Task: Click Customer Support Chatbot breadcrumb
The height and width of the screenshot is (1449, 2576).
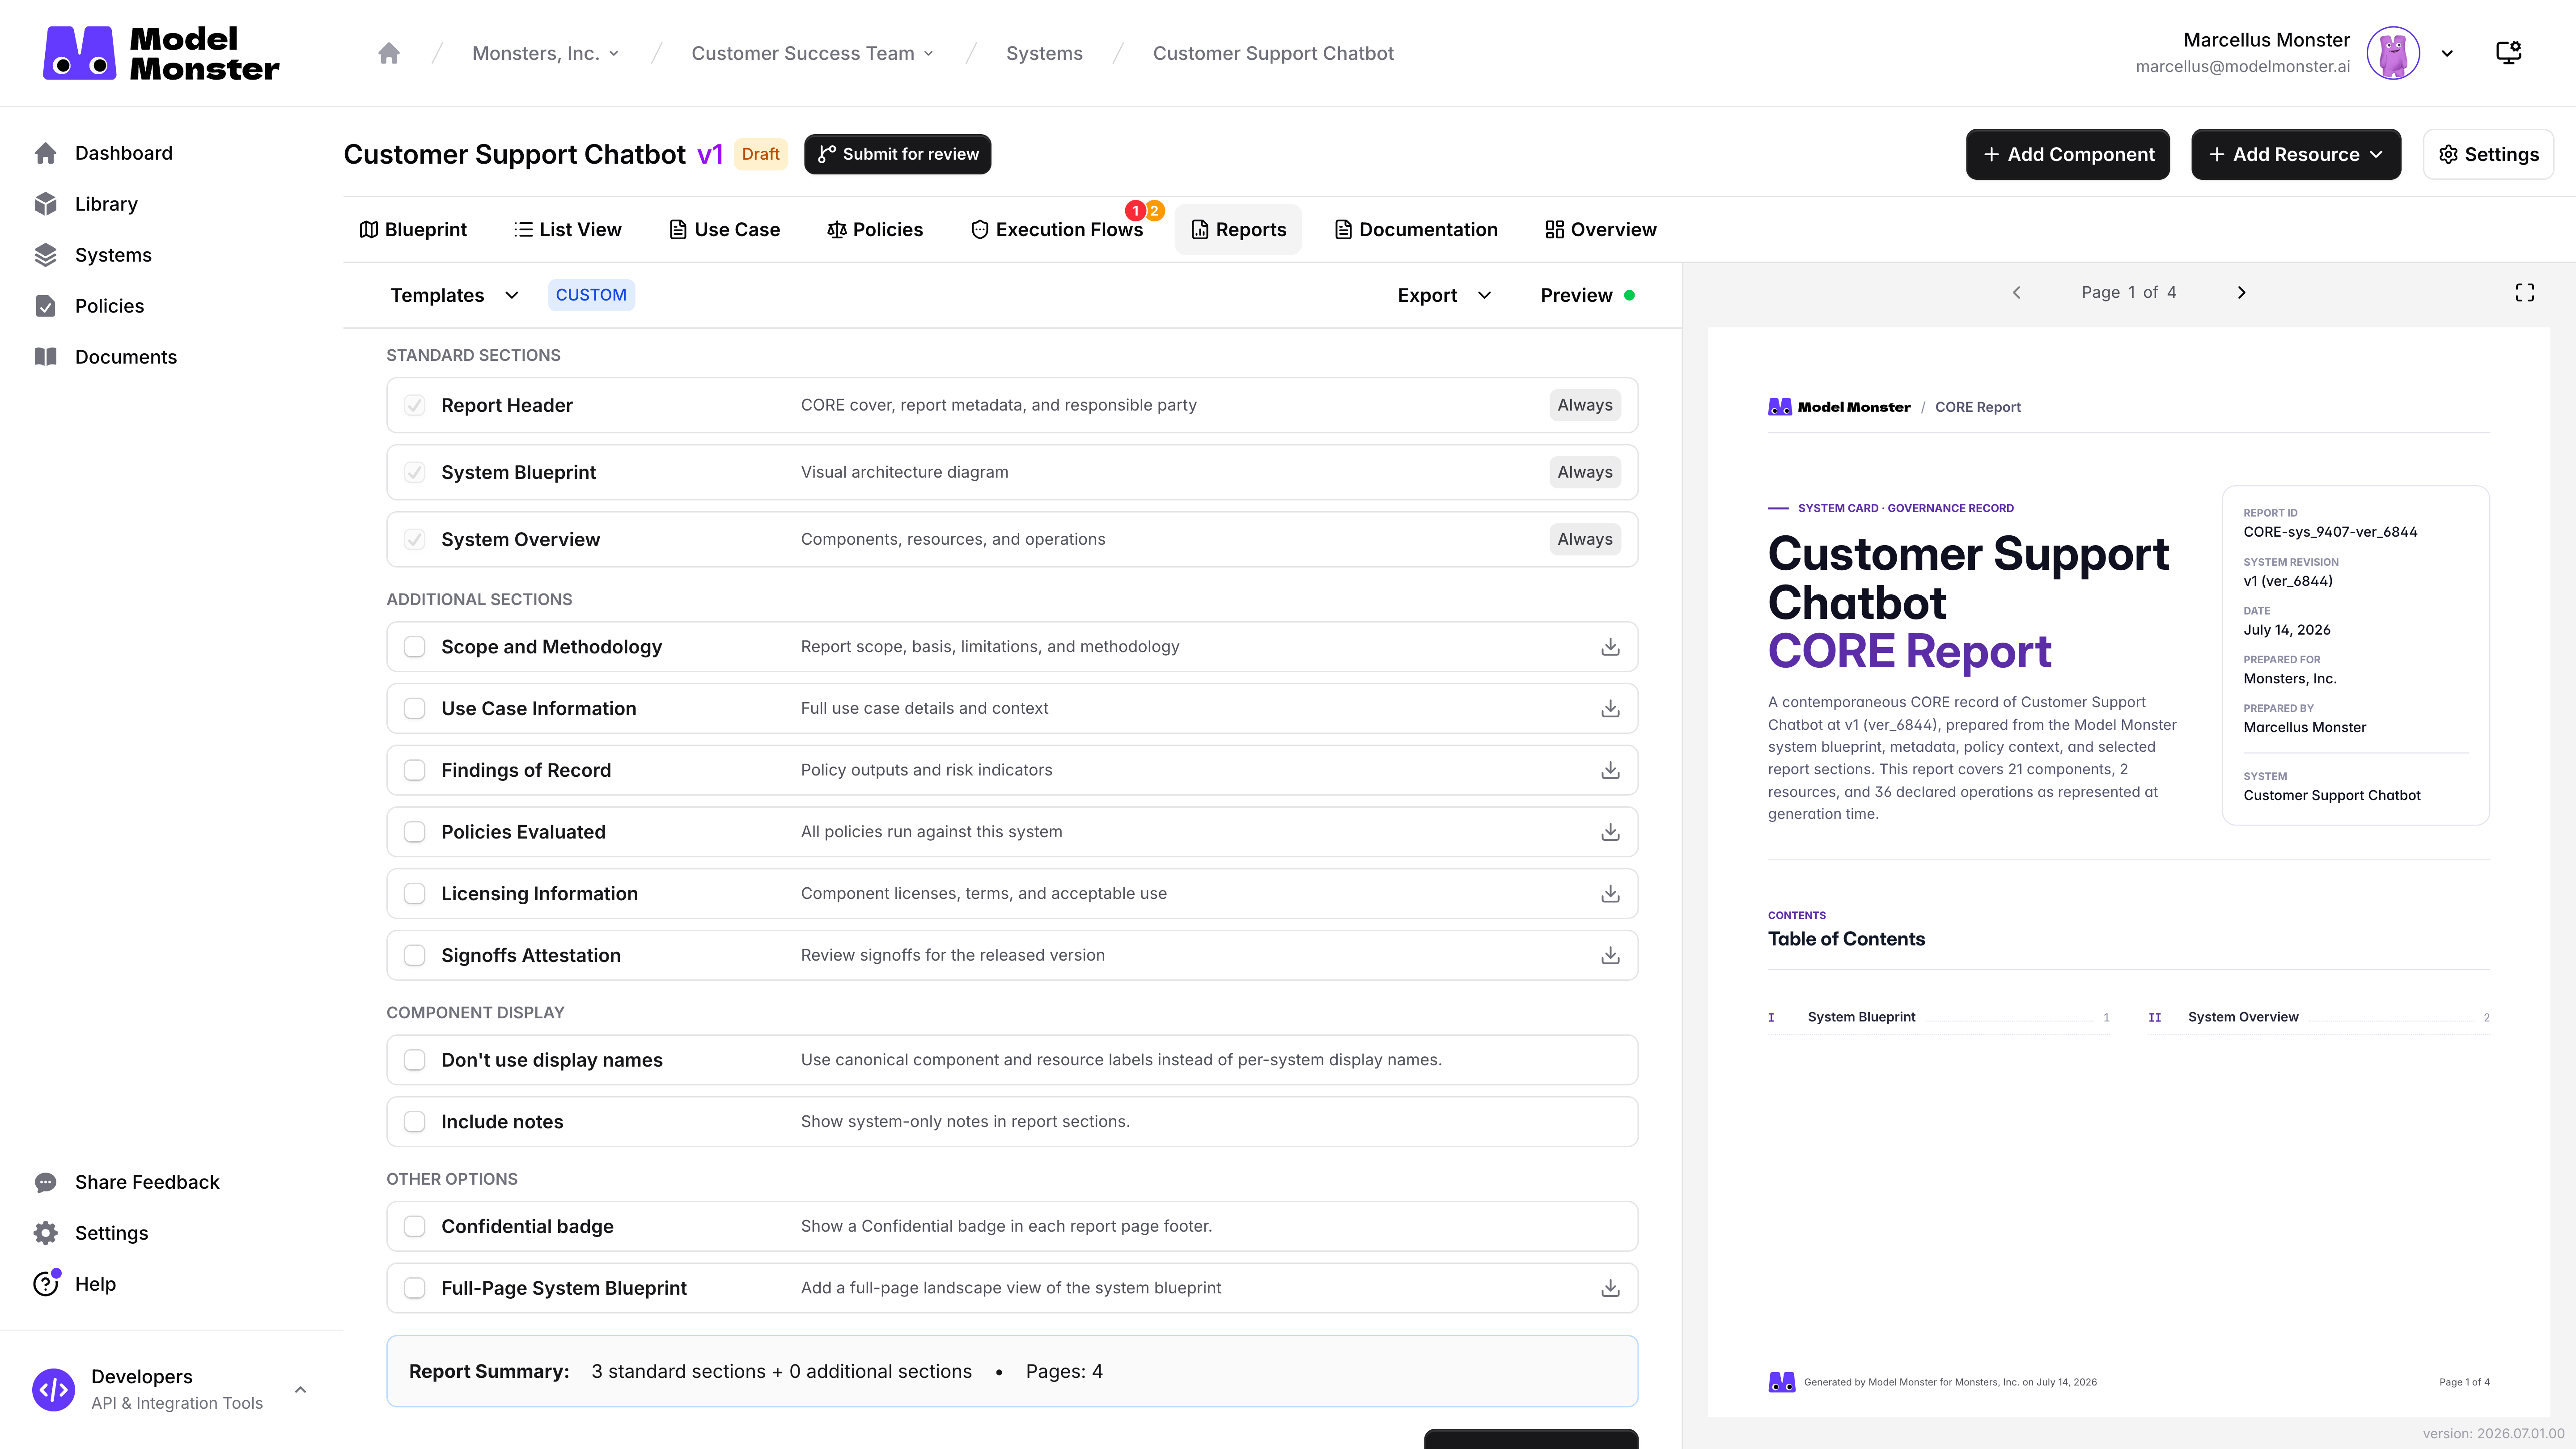Action: tap(1273, 53)
